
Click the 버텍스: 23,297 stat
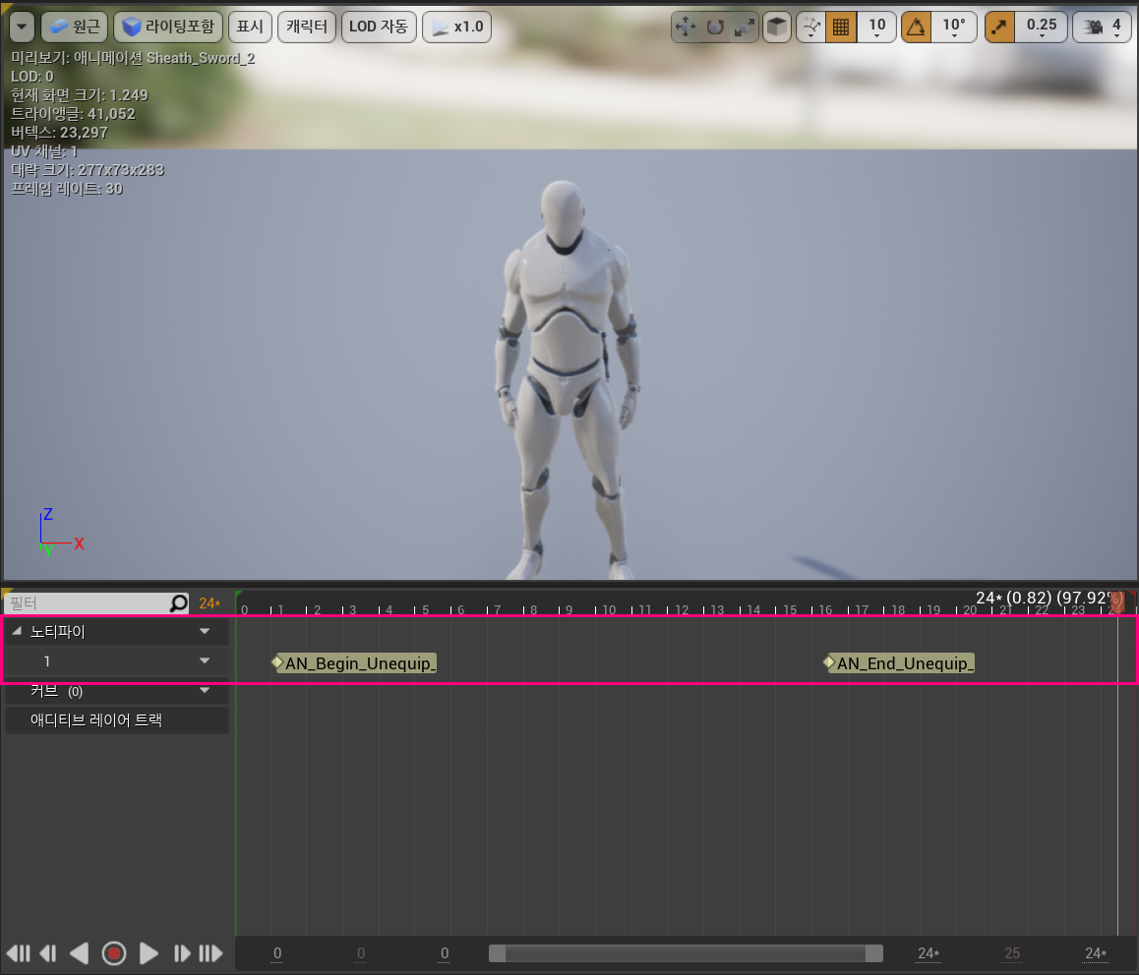tap(59, 133)
